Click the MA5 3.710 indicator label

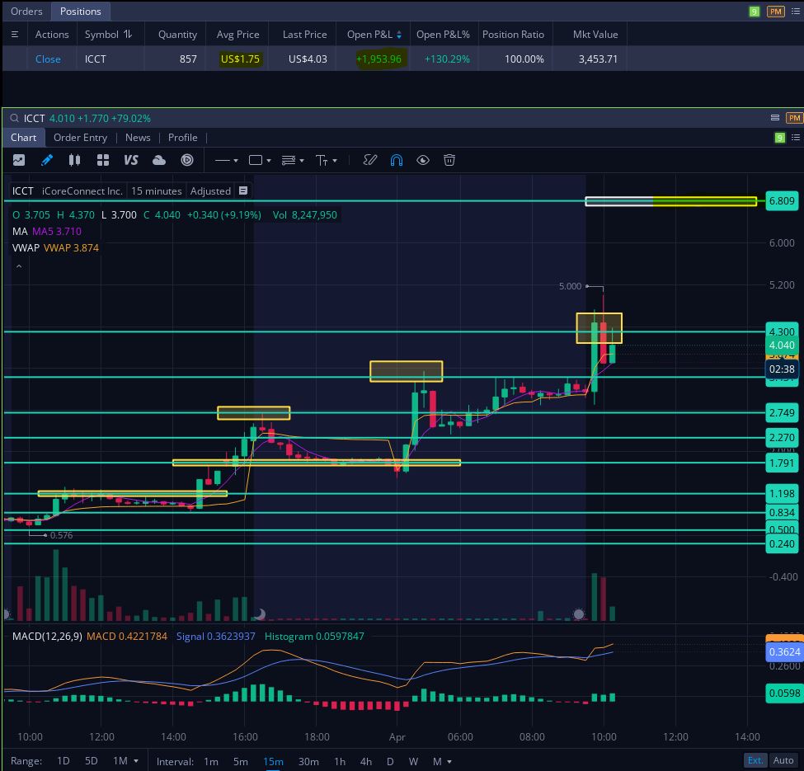(x=56, y=231)
